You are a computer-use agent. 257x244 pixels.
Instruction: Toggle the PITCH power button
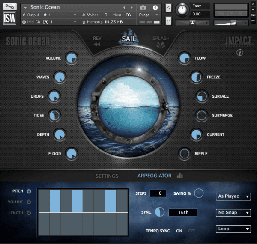pyautogui.click(x=29, y=191)
